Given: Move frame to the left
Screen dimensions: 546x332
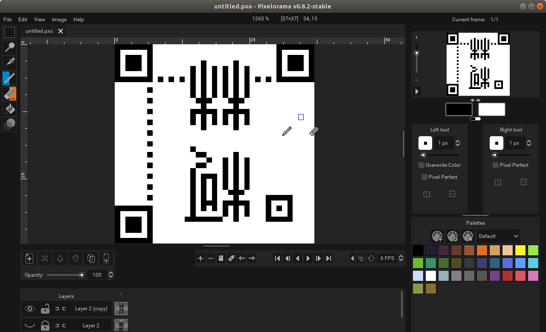Looking at the screenshot, I should 241,258.
